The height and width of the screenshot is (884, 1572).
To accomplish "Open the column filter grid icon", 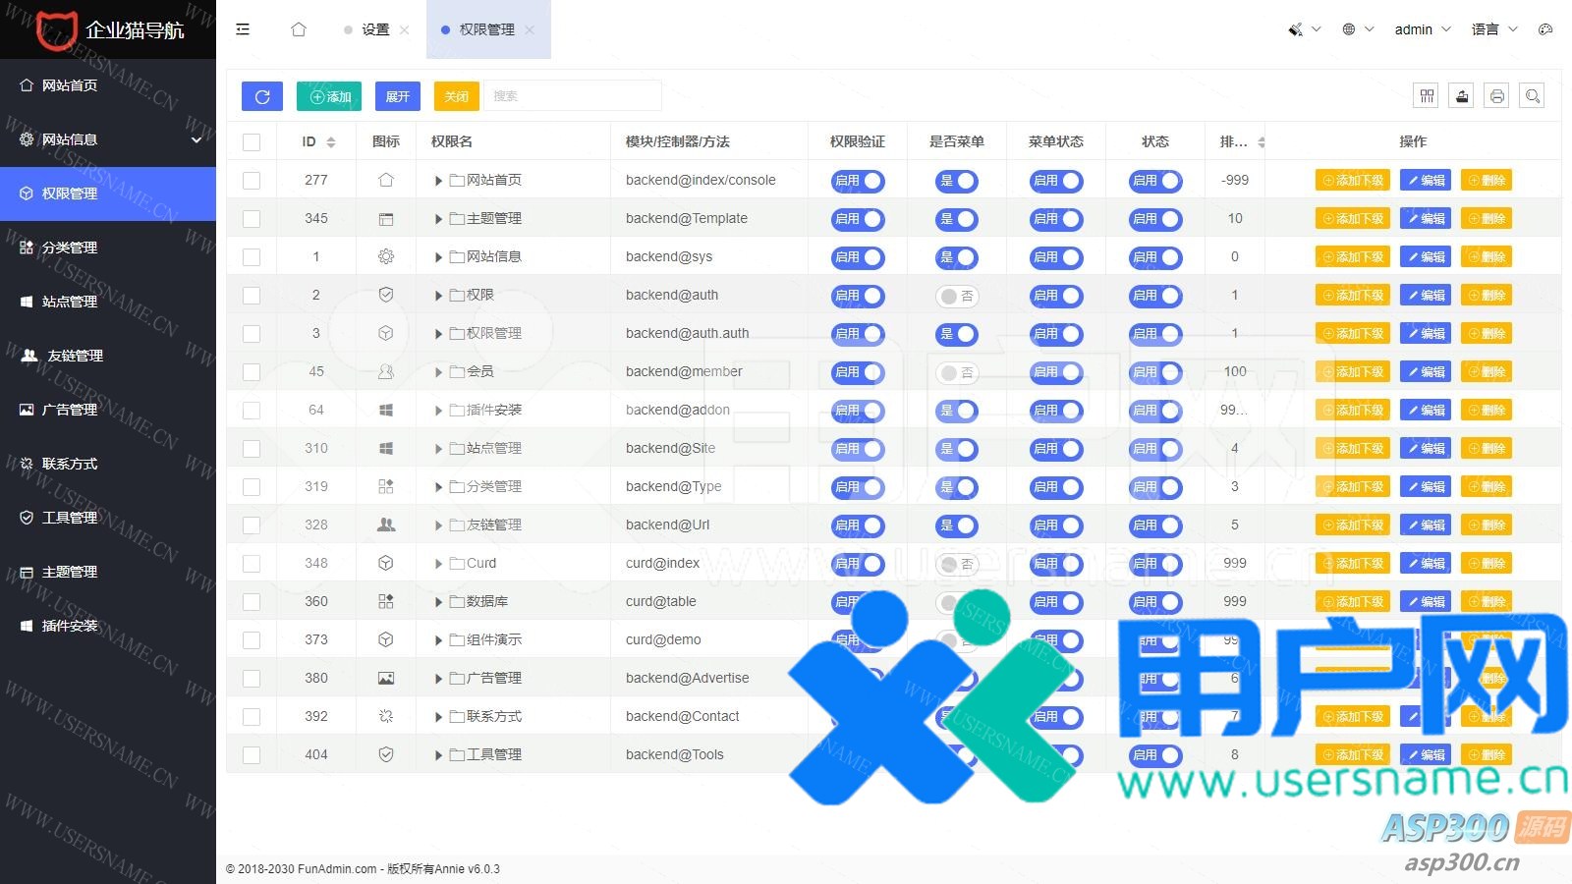I will point(1427,95).
